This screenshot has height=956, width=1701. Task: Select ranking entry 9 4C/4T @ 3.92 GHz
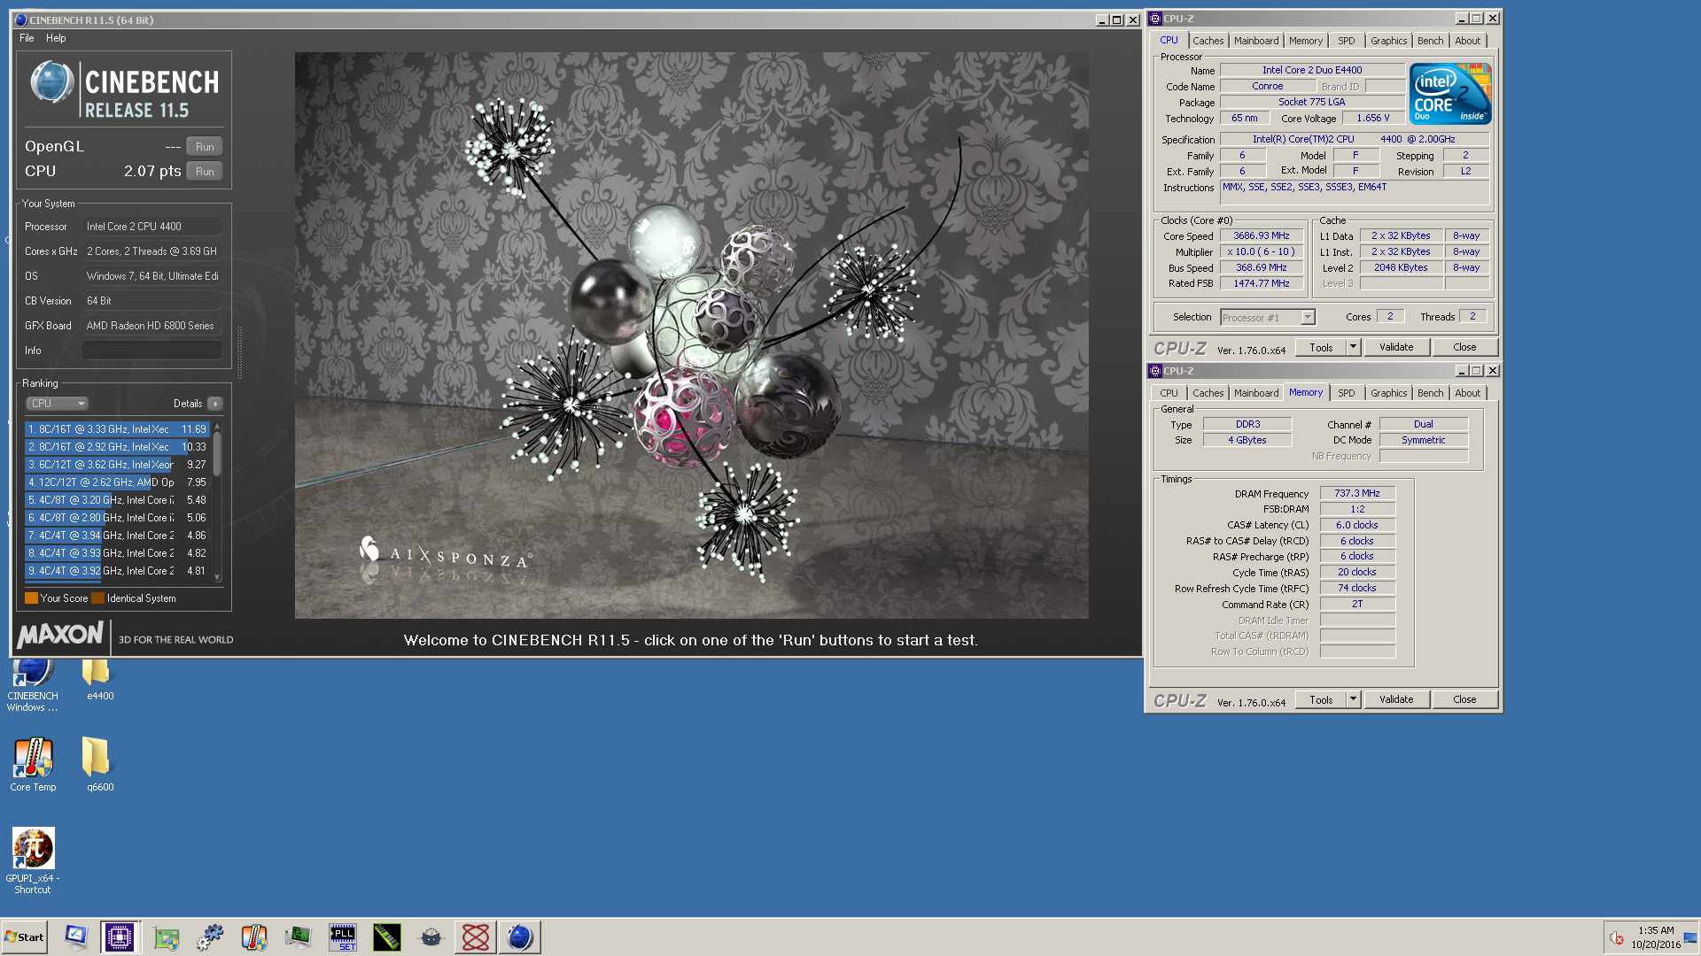click(x=117, y=571)
